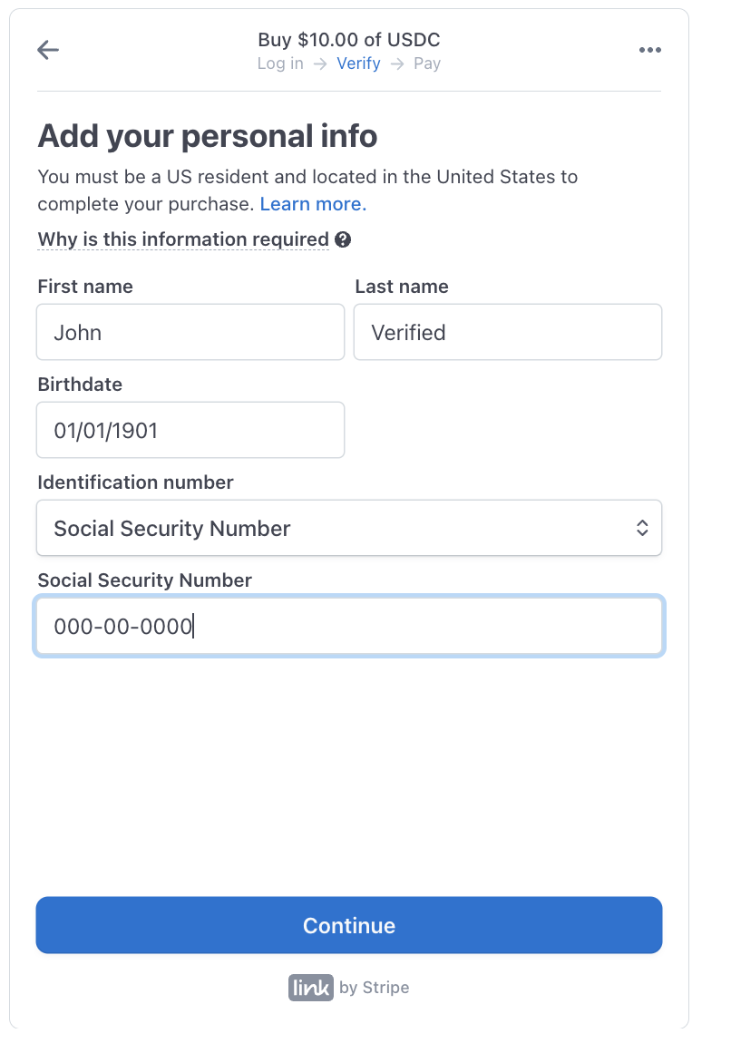731x1043 pixels.
Task: Switch to the Verify step
Action: [358, 63]
